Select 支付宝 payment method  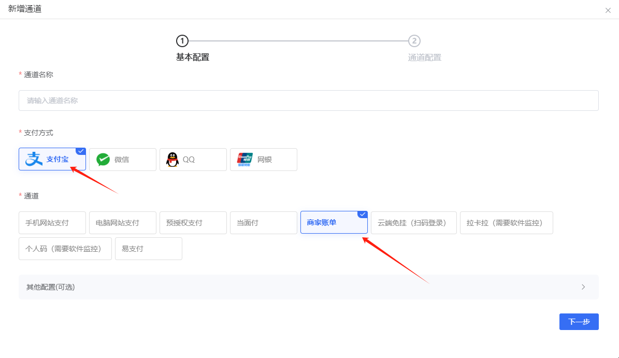(x=52, y=159)
